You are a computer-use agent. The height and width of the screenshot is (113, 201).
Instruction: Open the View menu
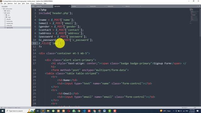[19, 3]
